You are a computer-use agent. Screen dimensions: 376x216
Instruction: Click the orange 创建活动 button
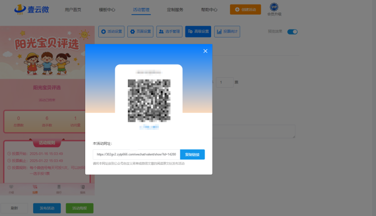coord(245,10)
